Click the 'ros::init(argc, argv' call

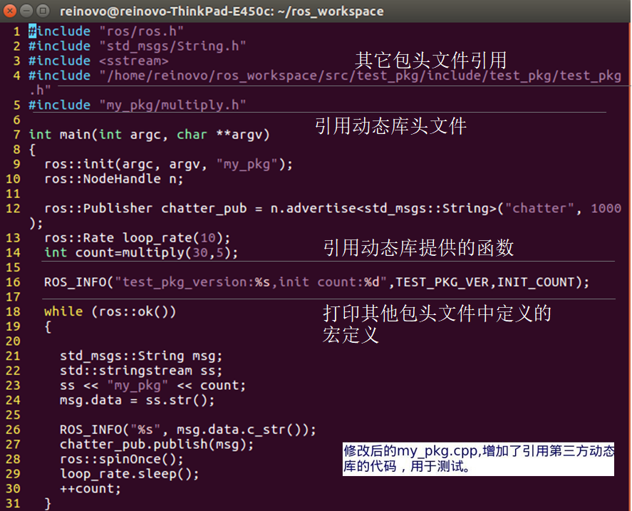(x=122, y=164)
